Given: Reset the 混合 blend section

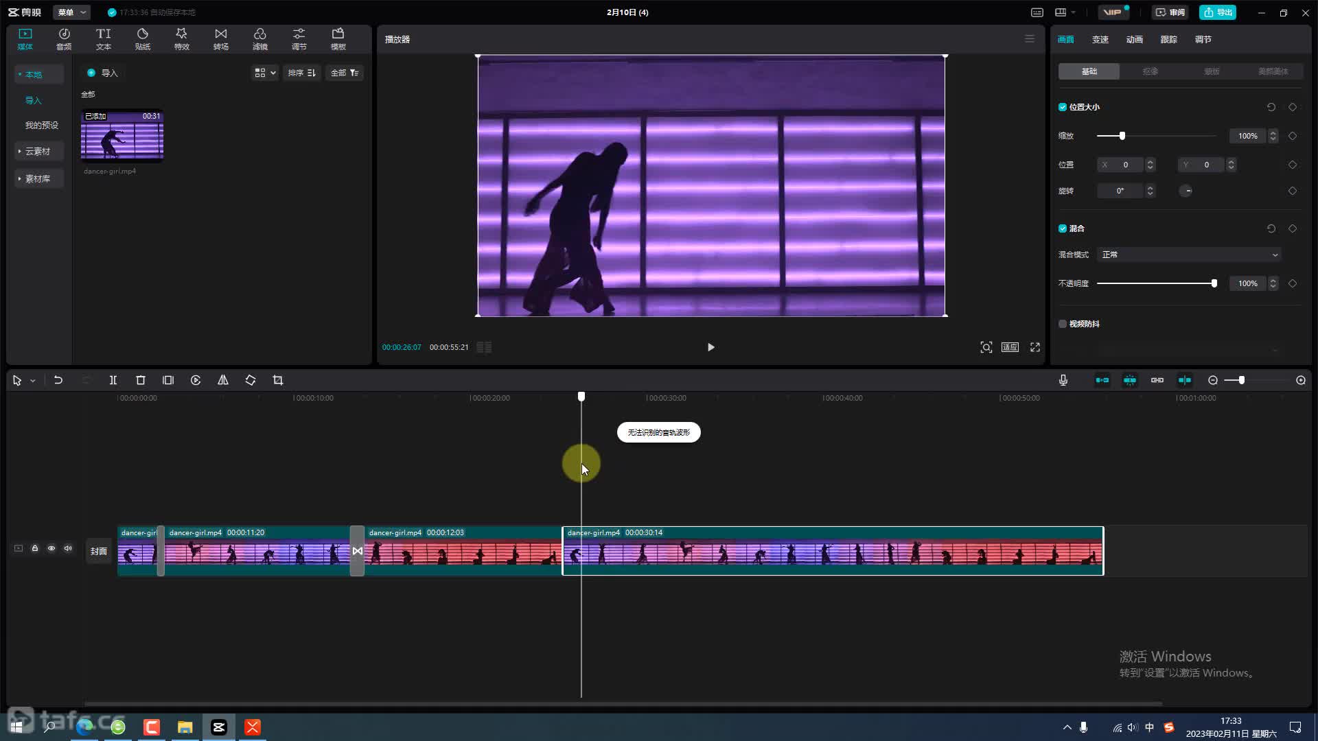Looking at the screenshot, I should [1271, 228].
